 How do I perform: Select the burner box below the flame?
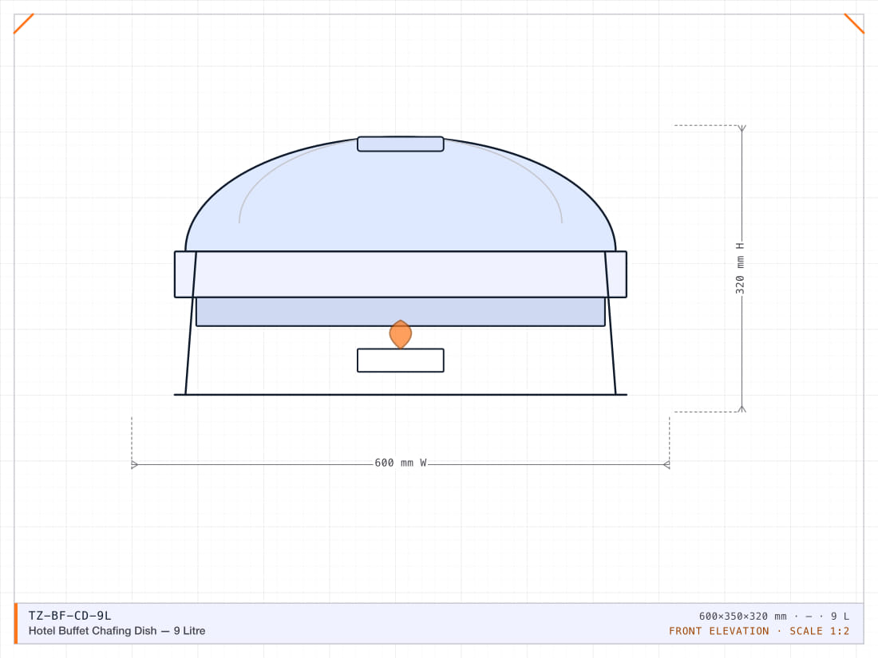[x=401, y=361]
